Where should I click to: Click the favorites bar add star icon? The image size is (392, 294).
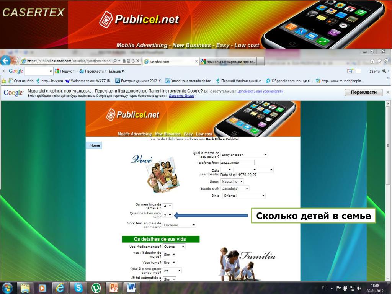pyautogui.click(x=4, y=81)
